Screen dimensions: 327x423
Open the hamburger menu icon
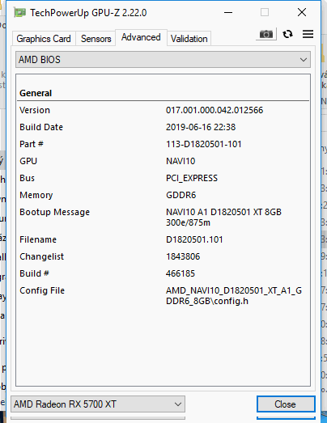(308, 34)
